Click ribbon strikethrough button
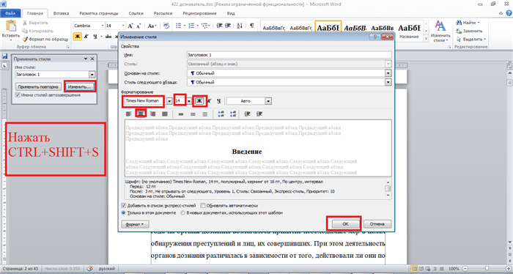Screen dimensions: 513x274 coord(108,37)
